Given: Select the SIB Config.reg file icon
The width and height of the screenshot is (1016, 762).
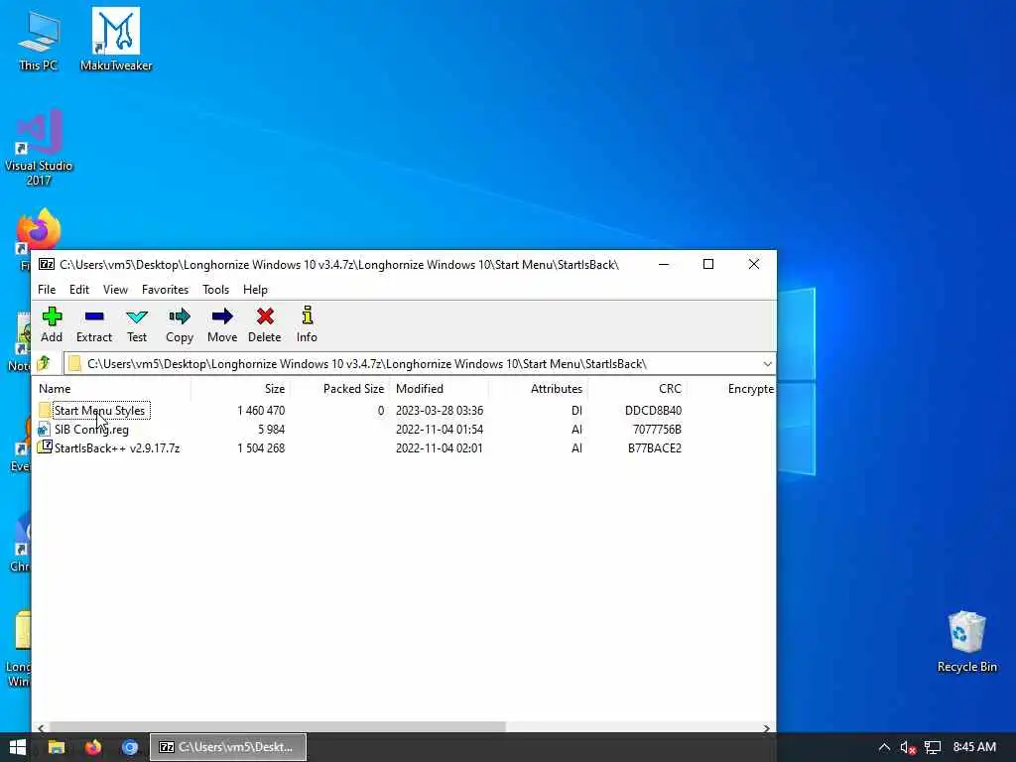Looking at the screenshot, I should pyautogui.click(x=44, y=429).
